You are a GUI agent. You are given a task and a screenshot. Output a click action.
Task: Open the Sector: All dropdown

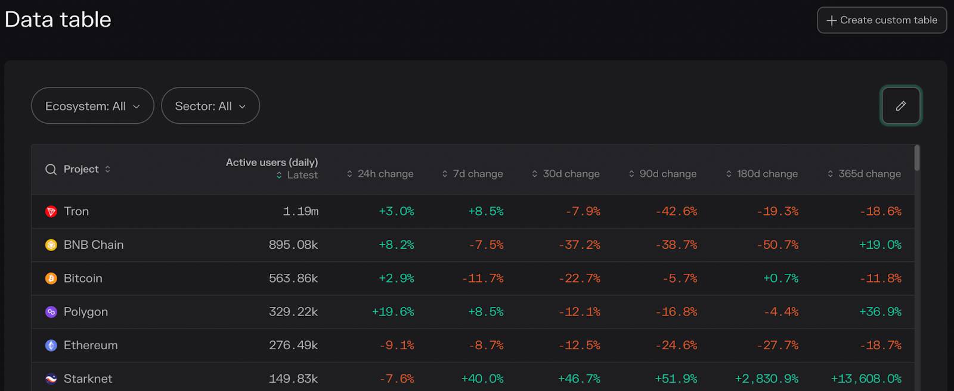(210, 106)
